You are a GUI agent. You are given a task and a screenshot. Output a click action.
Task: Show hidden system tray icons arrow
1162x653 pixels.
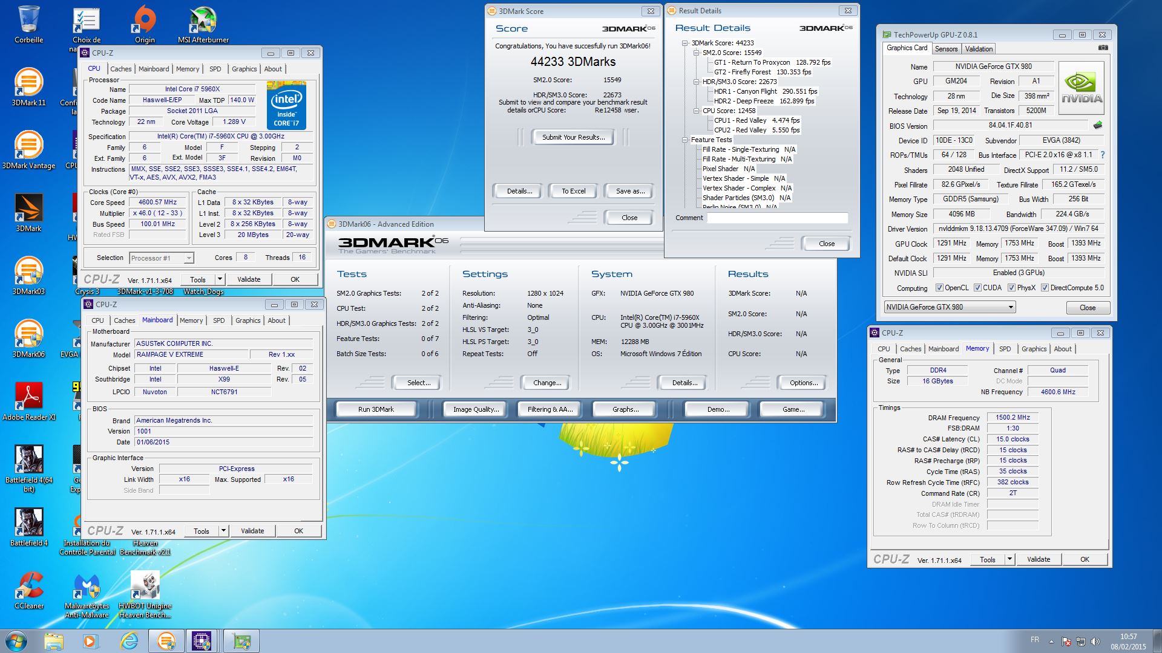pyautogui.click(x=1051, y=642)
